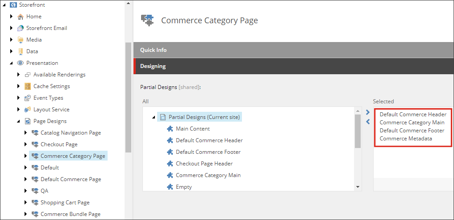Image resolution: width=454 pixels, height=220 pixels.
Task: Click the Checkout Page Header puzzle icon
Action: pos(170,164)
